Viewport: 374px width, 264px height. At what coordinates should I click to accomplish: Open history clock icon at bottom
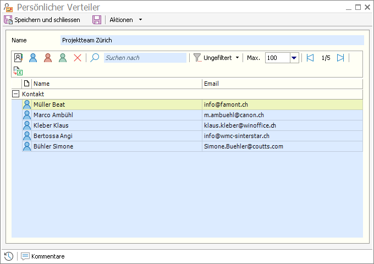(x=9, y=256)
